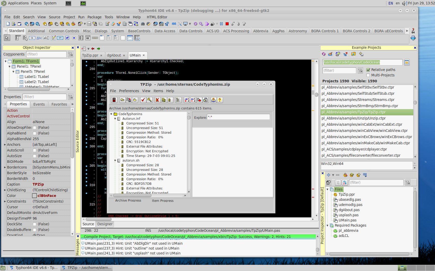Viewport: 435px width, 271px height.
Task: Select the TButton component in the Standard palette
Action: pos(32,38)
